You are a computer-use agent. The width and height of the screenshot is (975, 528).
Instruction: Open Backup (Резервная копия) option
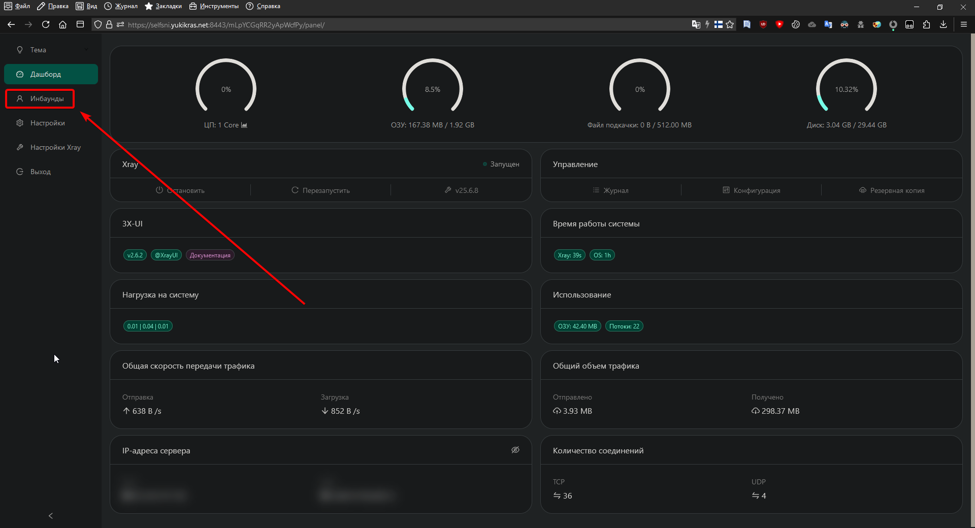pos(891,190)
